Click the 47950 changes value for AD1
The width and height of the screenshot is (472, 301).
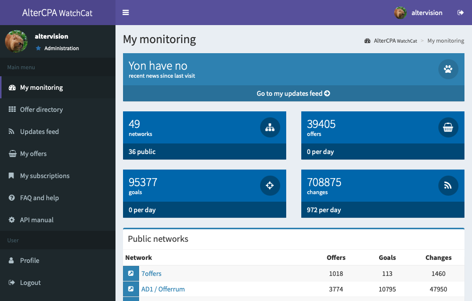(438, 289)
